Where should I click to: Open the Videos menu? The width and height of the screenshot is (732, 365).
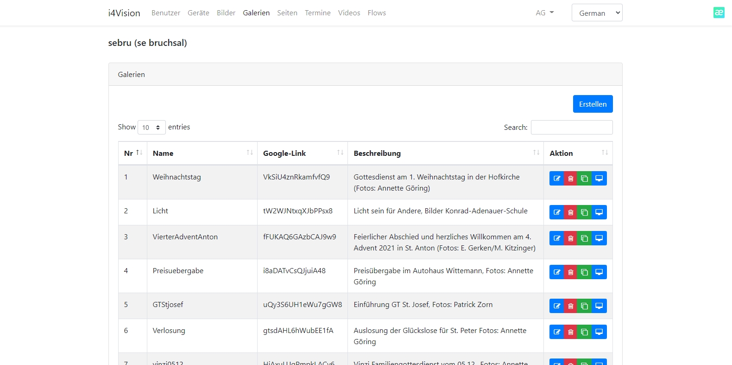[x=349, y=13]
